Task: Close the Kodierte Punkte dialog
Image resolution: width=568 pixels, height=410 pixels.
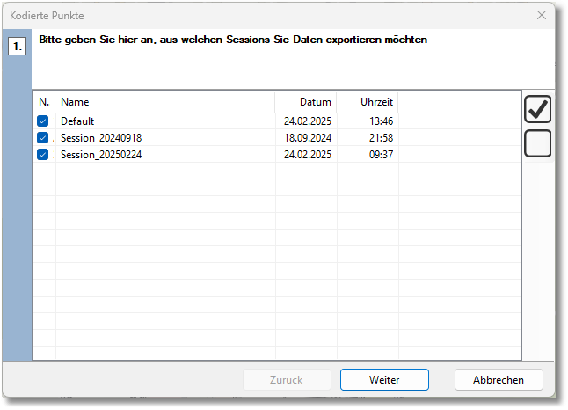Action: click(x=542, y=16)
